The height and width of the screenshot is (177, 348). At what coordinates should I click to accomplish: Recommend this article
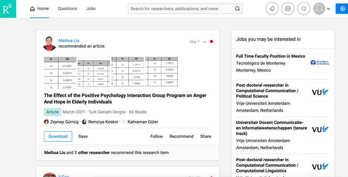coord(181,136)
